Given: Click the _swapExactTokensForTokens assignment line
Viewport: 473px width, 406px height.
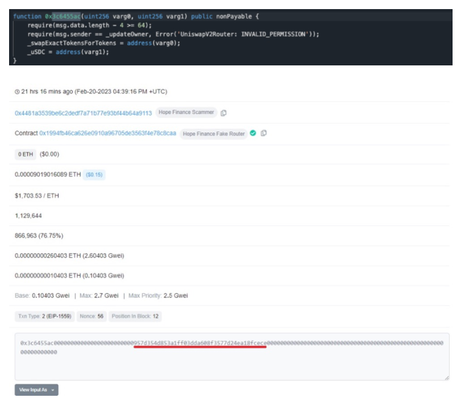Looking at the screenshot, I should pos(104,43).
